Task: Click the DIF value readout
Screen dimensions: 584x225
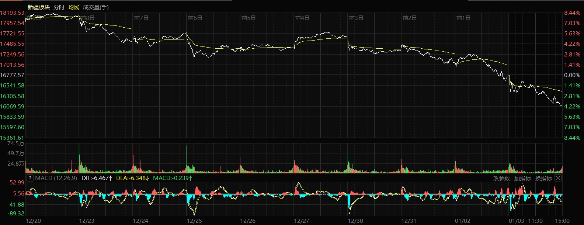Action: coord(97,178)
